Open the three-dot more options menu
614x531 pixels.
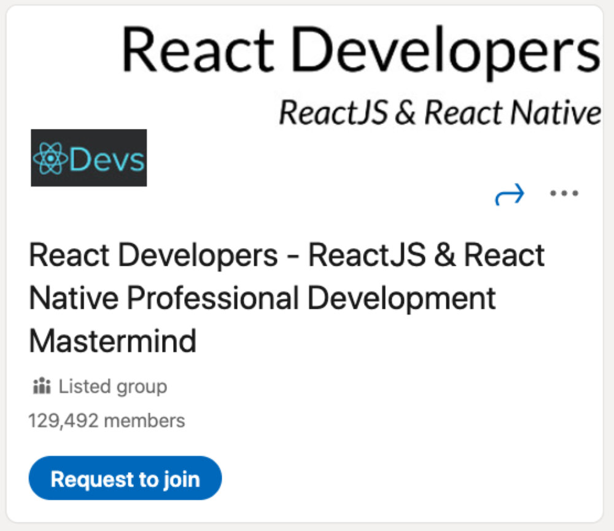pyautogui.click(x=564, y=193)
